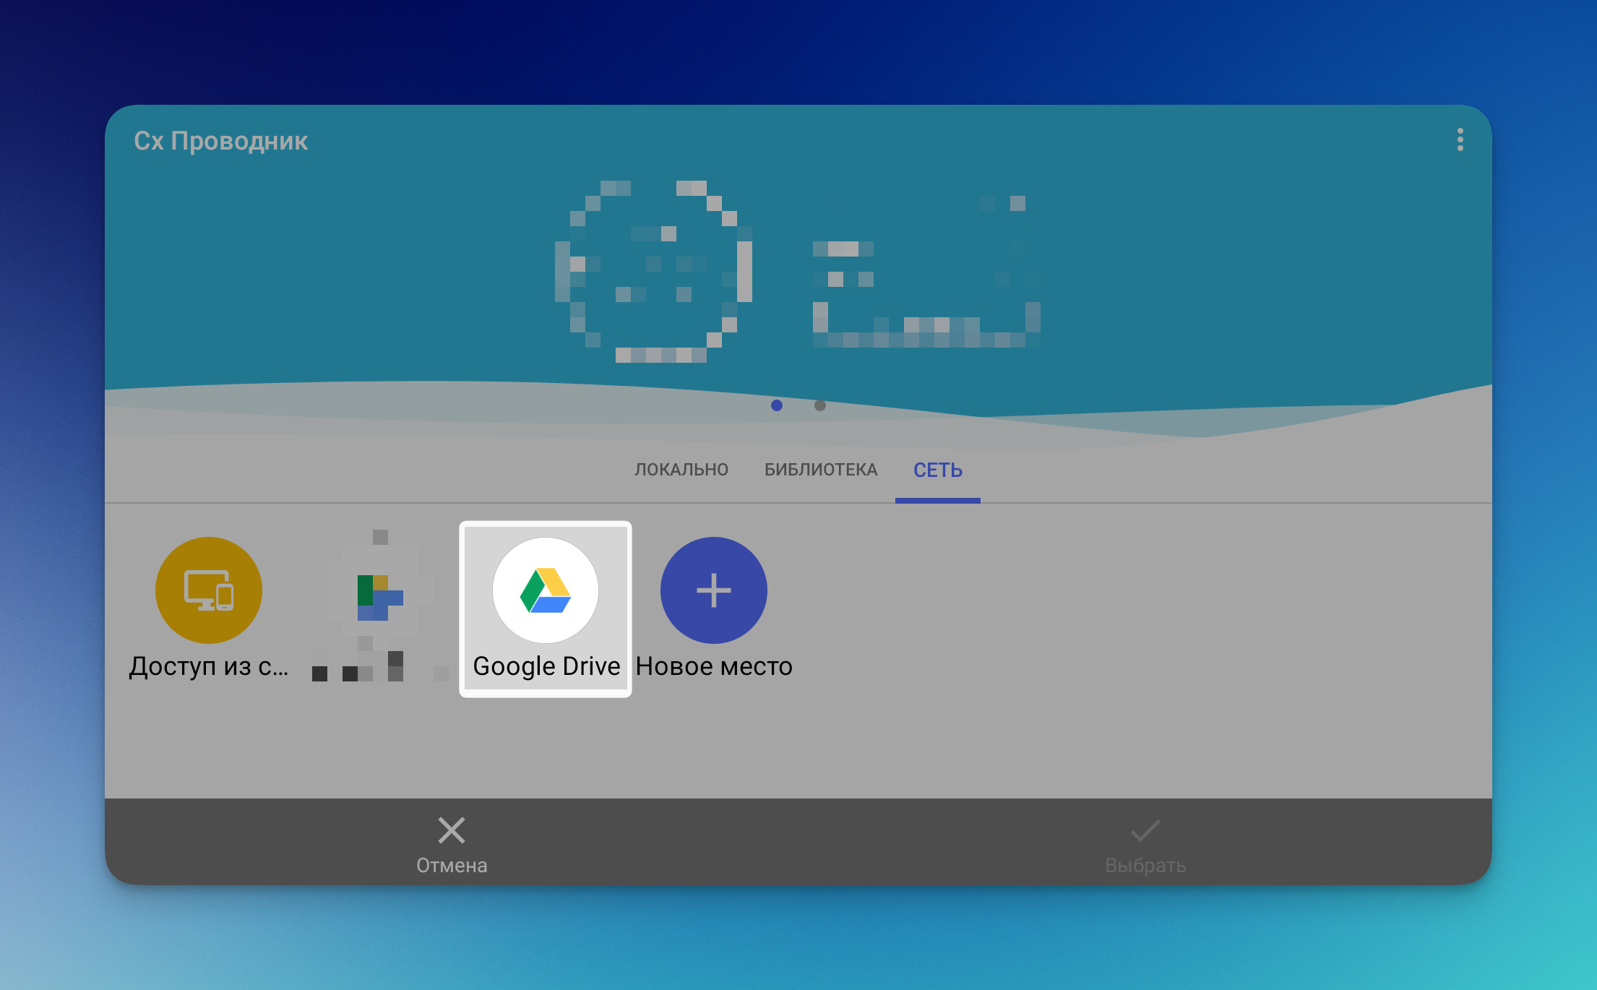
Task: Click the X cancel icon
Action: (452, 830)
